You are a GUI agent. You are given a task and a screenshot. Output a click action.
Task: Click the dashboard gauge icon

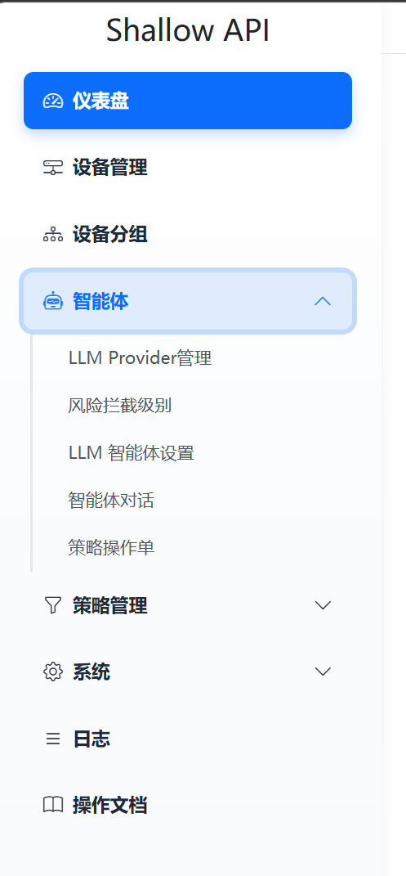pos(53,101)
